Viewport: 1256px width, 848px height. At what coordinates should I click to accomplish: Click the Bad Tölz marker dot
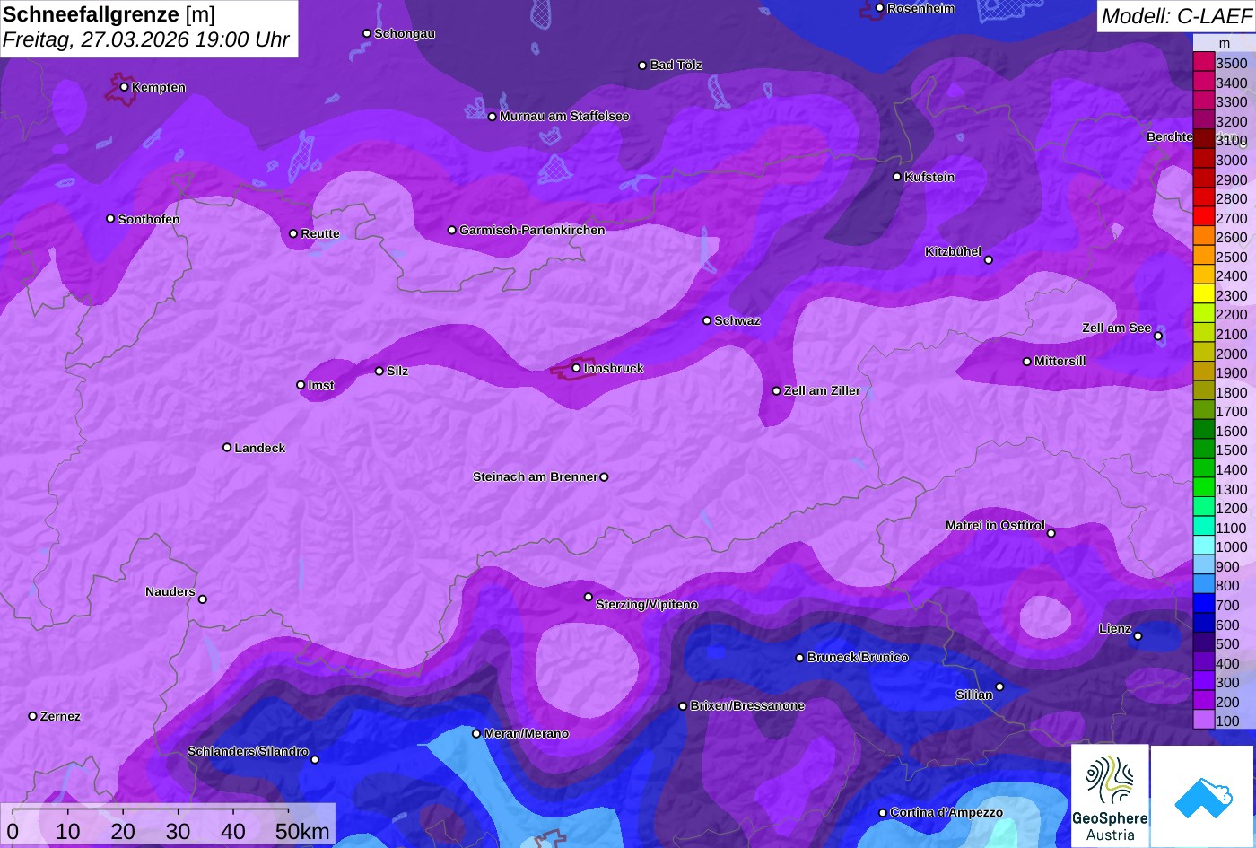pos(642,66)
